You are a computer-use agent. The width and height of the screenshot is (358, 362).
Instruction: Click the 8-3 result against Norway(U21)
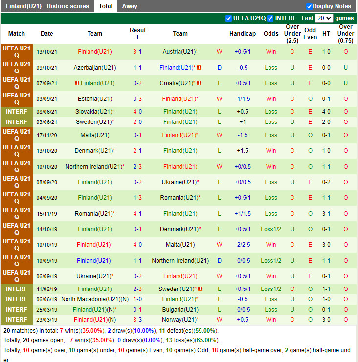click(137, 320)
